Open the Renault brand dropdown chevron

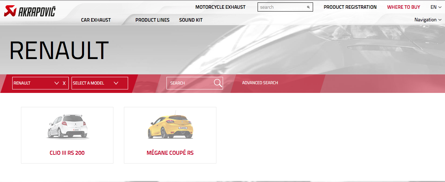pyautogui.click(x=57, y=83)
